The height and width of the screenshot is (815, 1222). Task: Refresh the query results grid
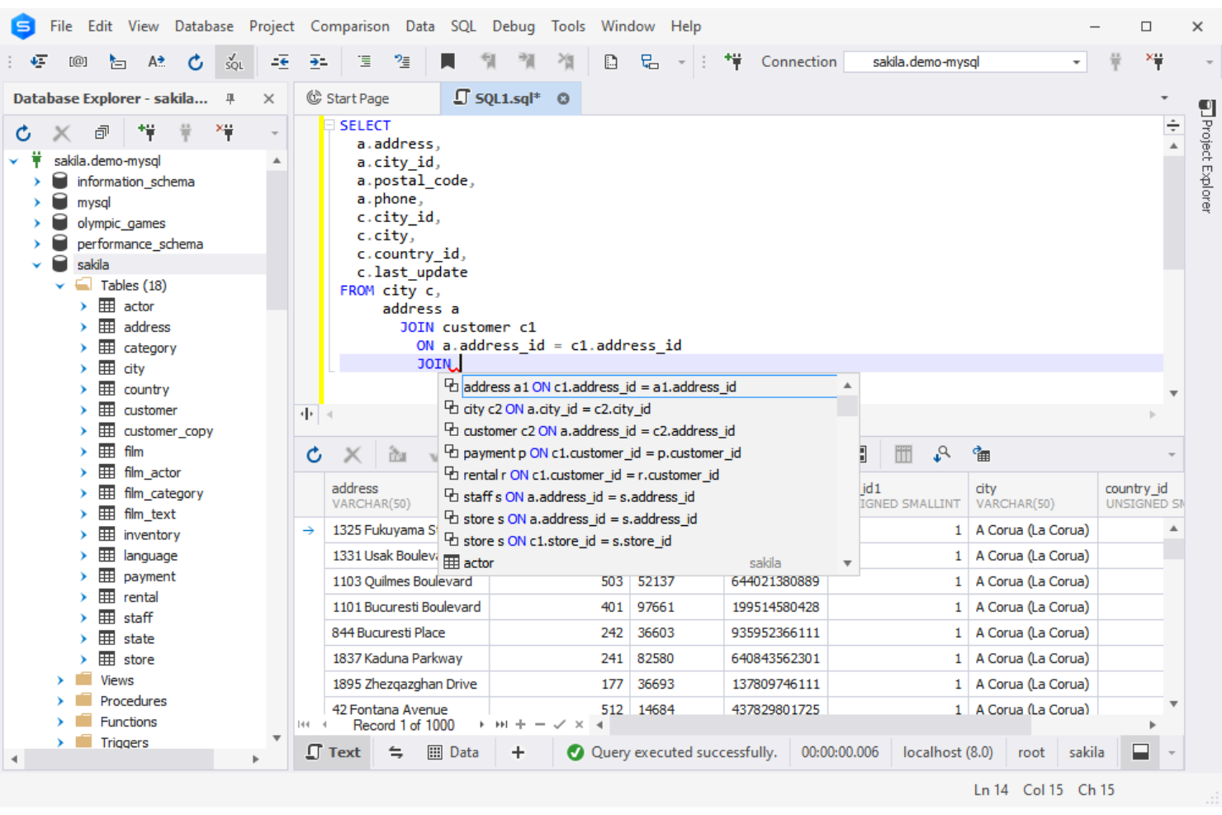coord(314,453)
